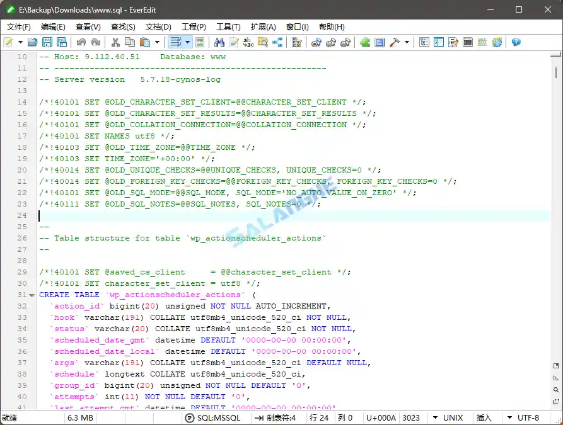Expand the New file dropdown arrow
This screenshot has height=425, width=563.
pos(20,42)
